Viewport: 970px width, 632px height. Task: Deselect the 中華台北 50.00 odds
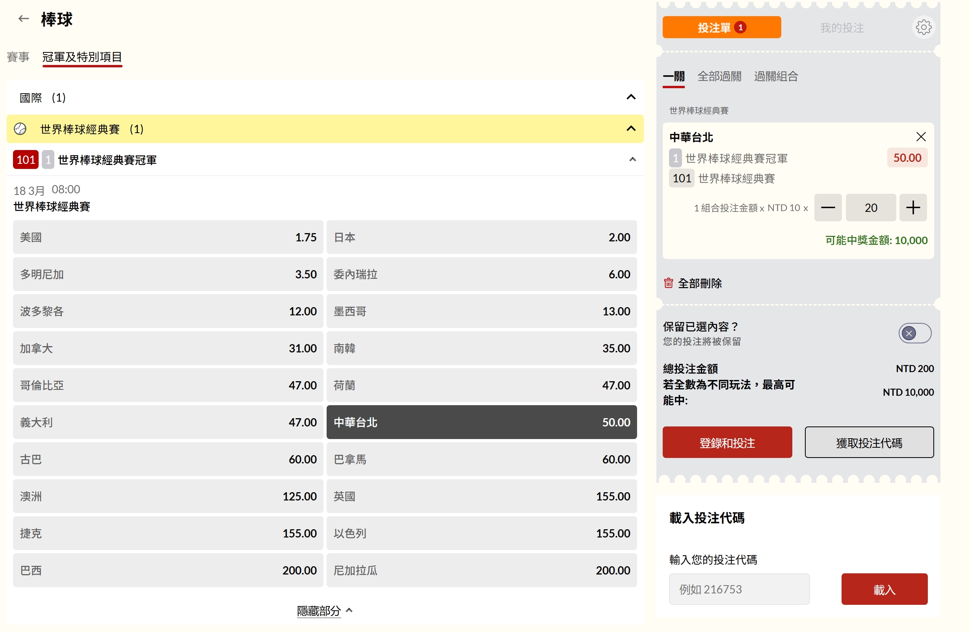pyautogui.click(x=481, y=422)
